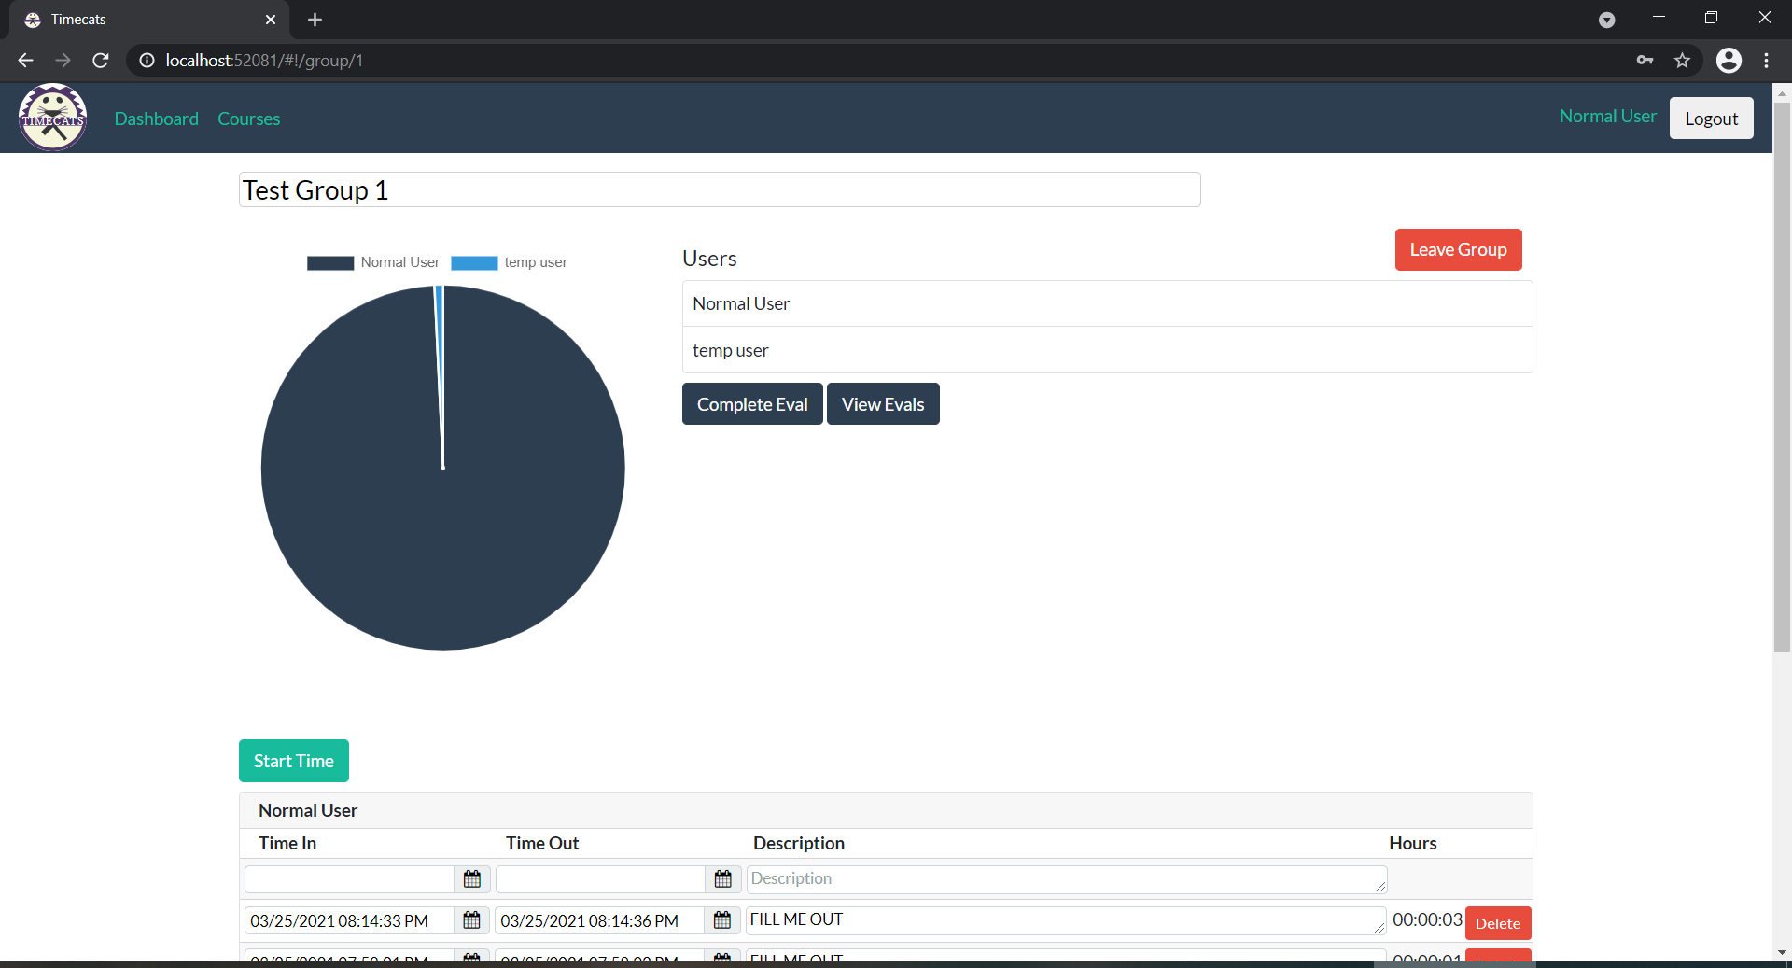Open calendar picker for new Time Out
This screenshot has height=968, width=1792.
pyautogui.click(x=722, y=878)
